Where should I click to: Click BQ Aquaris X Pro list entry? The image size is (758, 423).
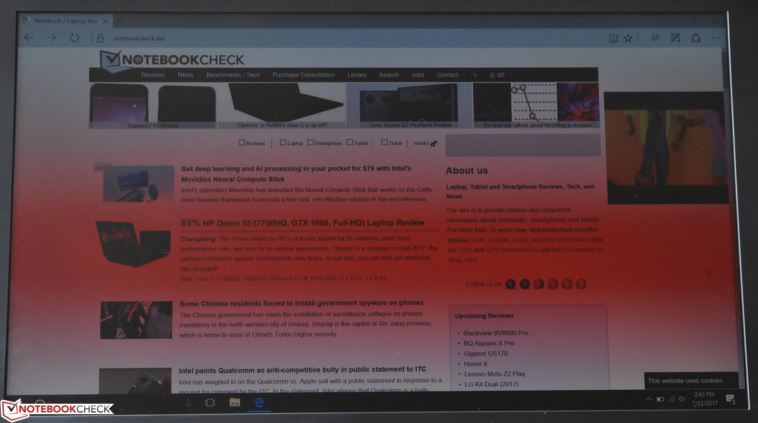(489, 343)
